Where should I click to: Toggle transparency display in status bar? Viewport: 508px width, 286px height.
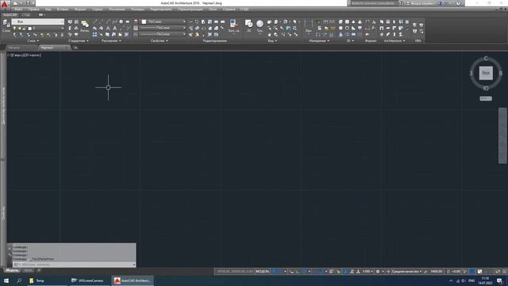[338, 272]
